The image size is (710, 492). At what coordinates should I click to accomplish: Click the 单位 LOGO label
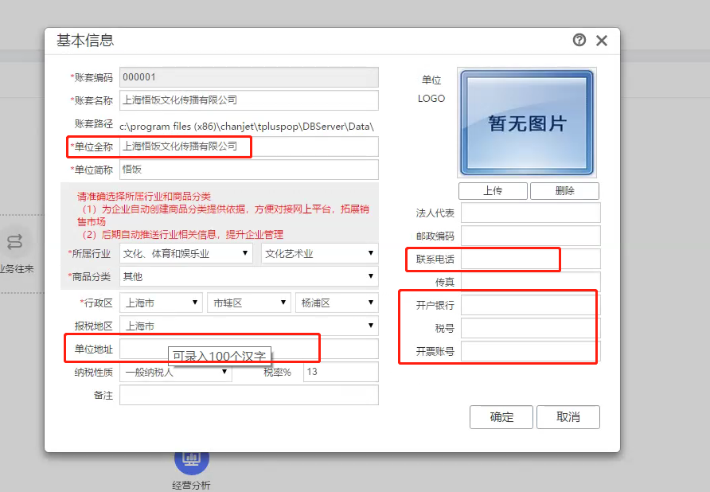pyautogui.click(x=431, y=89)
